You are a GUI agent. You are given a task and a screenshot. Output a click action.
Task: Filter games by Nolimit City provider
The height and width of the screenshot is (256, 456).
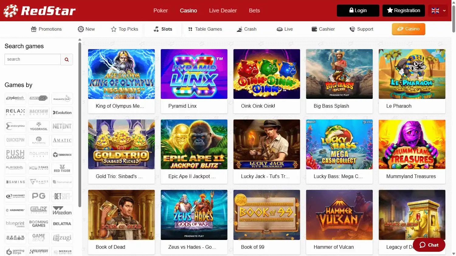(39, 154)
